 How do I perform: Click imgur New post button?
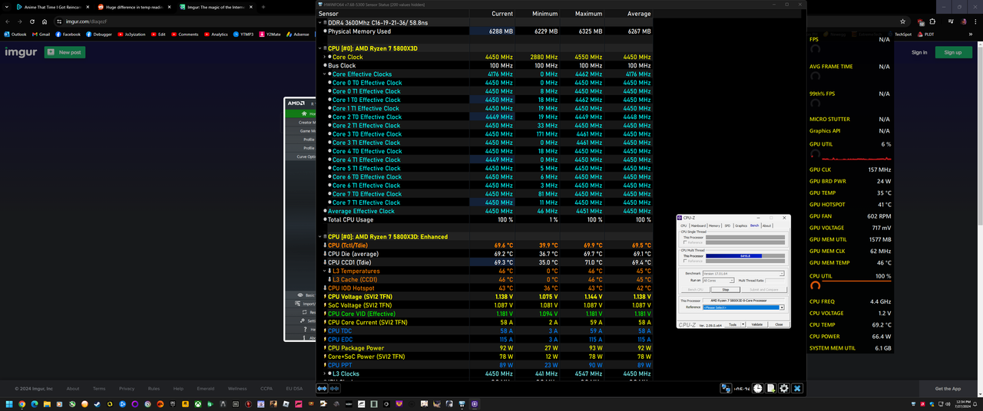pyautogui.click(x=65, y=52)
